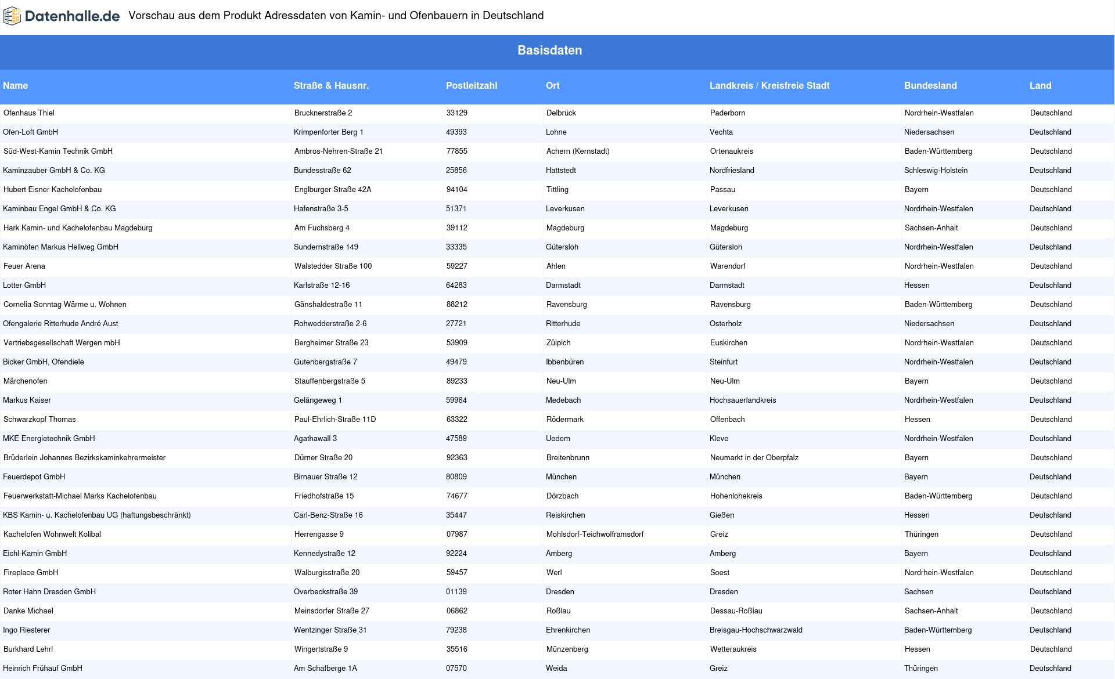Click address Walstedder Straße 100
The image size is (1115, 679).
click(333, 266)
